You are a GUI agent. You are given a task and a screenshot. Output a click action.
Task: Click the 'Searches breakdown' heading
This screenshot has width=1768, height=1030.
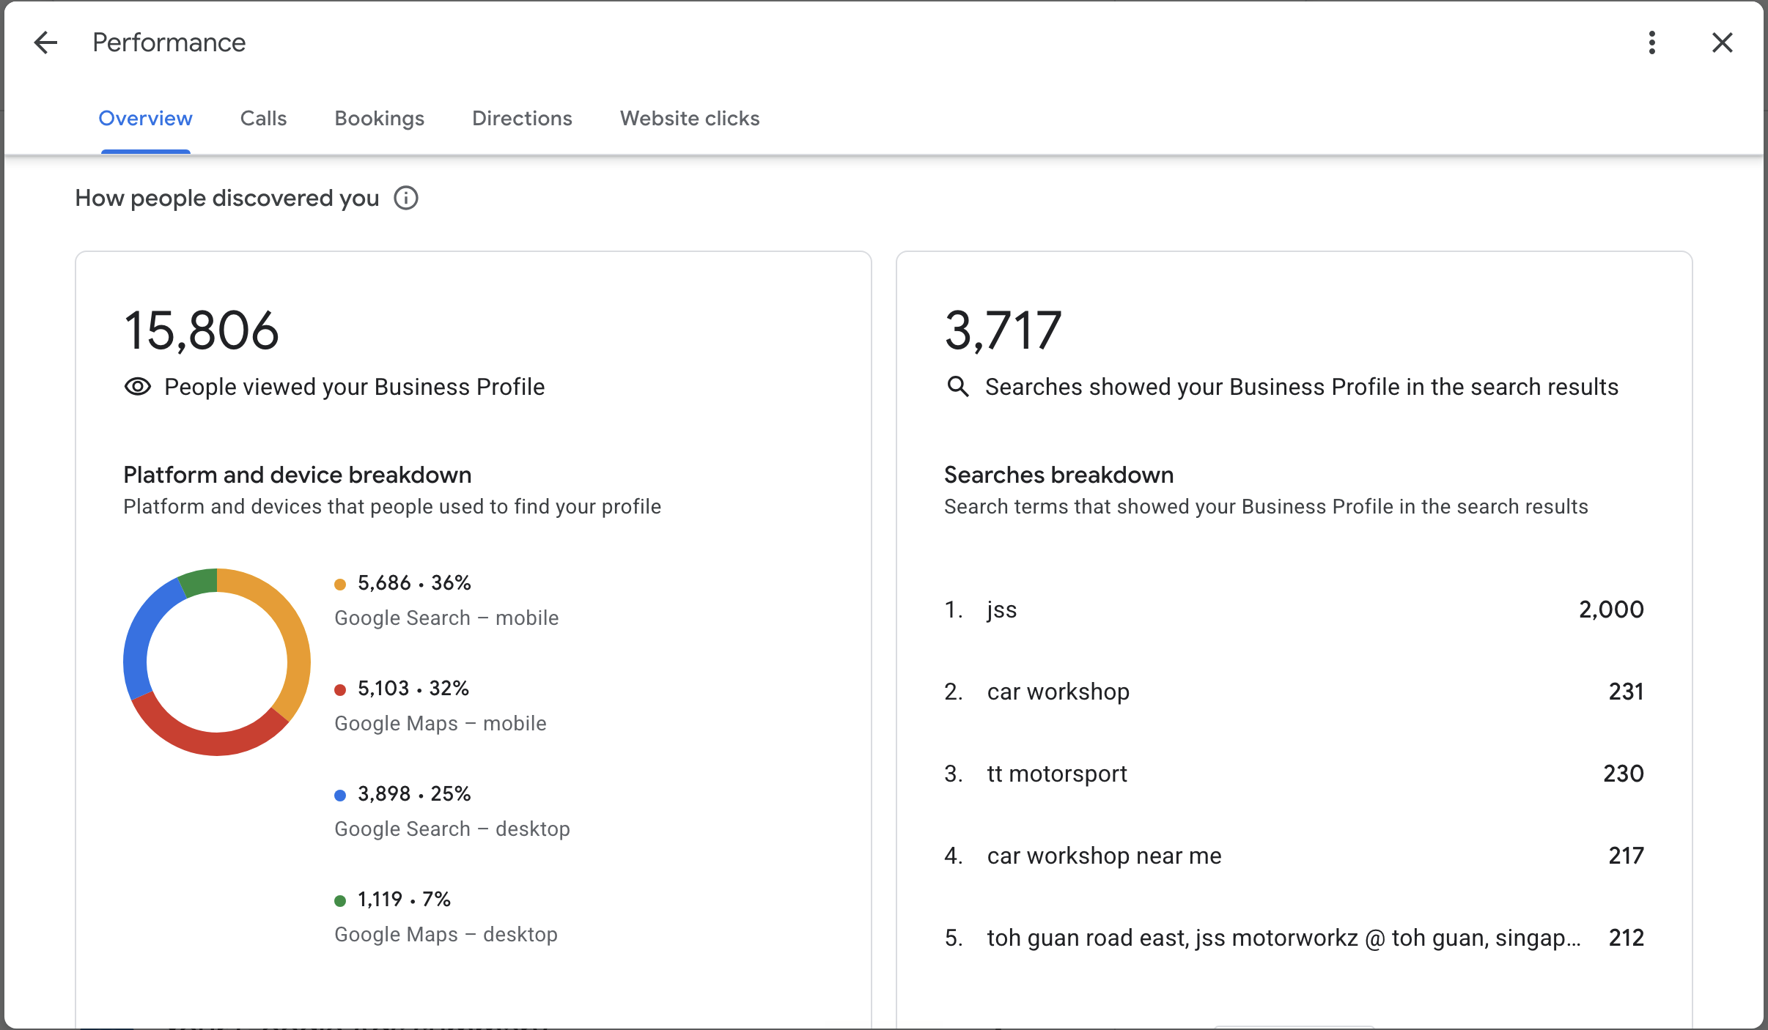(x=1059, y=475)
